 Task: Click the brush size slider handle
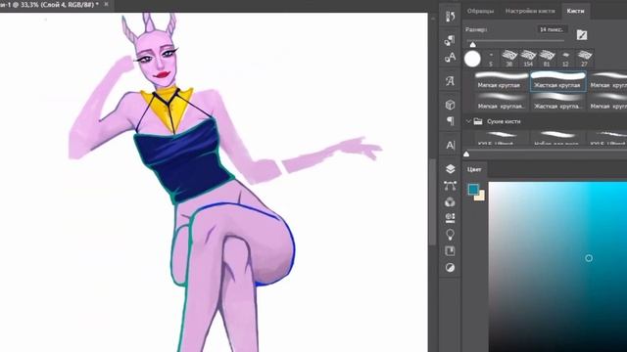click(472, 44)
